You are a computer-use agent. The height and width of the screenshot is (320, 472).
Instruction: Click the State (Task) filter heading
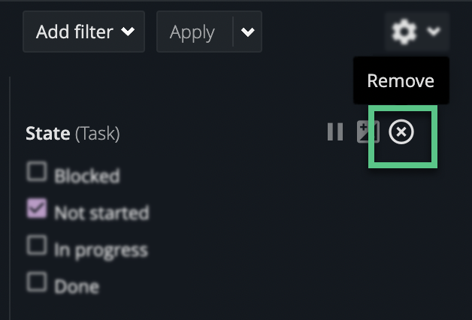[49, 134]
